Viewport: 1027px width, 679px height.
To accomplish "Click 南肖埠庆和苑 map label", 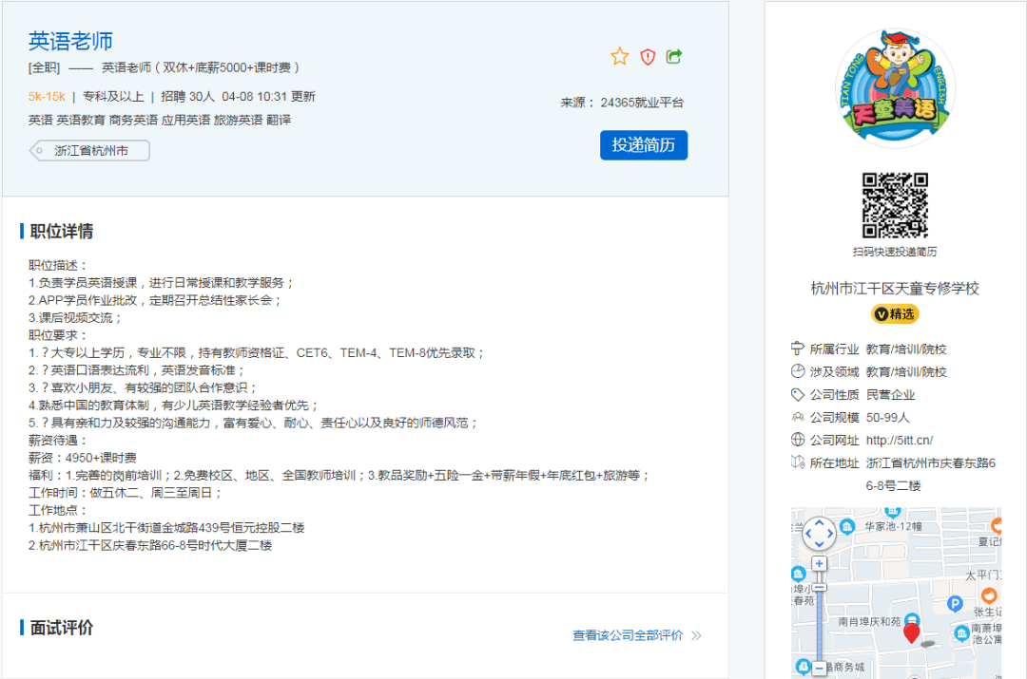I will coord(869,621).
